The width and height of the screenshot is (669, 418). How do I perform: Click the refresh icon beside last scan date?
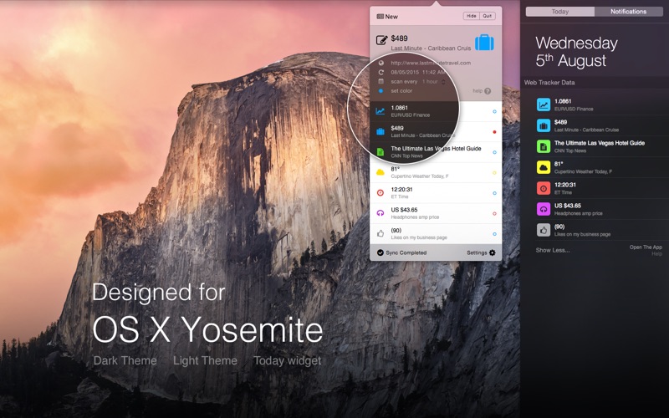(x=381, y=72)
